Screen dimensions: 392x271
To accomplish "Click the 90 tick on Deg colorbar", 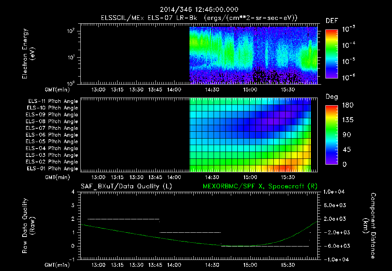I will point(347,135).
